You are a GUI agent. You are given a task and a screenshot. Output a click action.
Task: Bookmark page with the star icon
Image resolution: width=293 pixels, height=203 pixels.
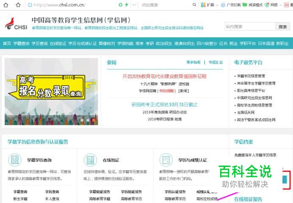click(x=18, y=5)
